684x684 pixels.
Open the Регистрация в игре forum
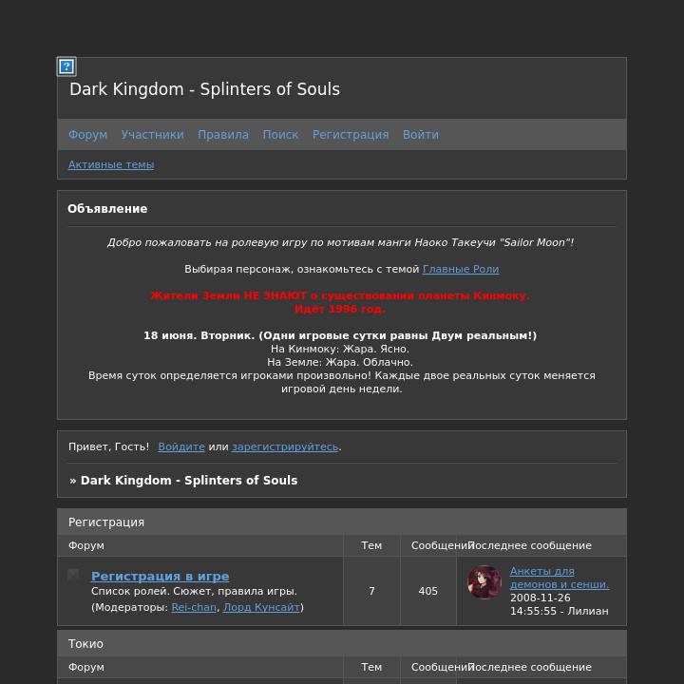[161, 577]
